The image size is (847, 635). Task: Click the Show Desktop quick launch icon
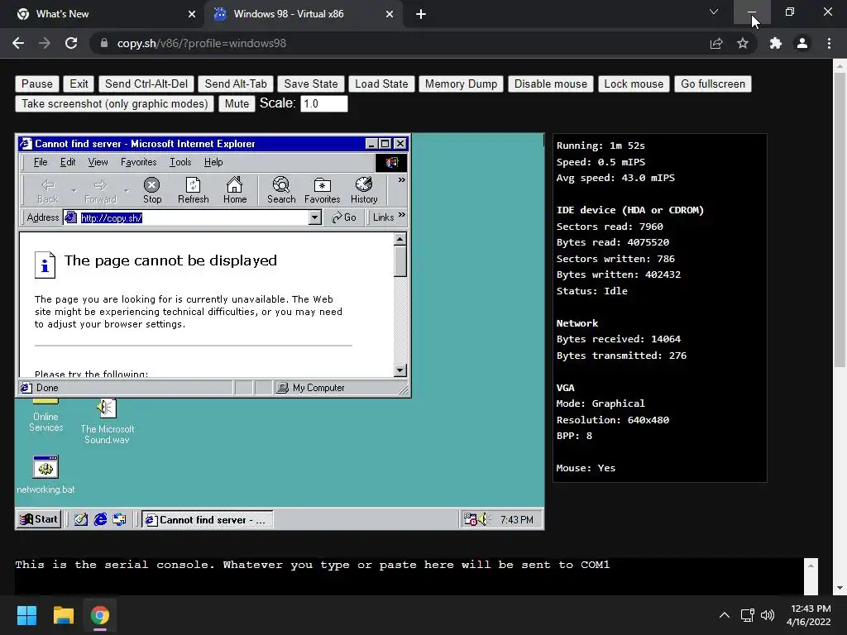81,519
